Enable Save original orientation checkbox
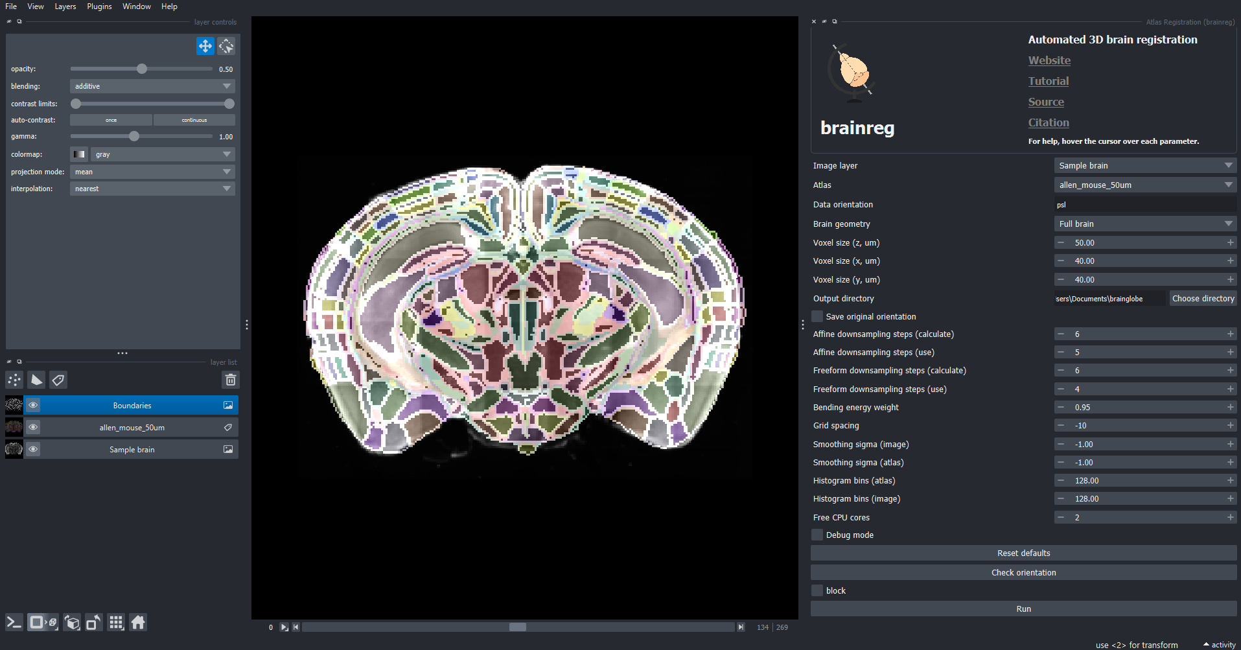This screenshot has width=1241, height=650. pyautogui.click(x=818, y=316)
